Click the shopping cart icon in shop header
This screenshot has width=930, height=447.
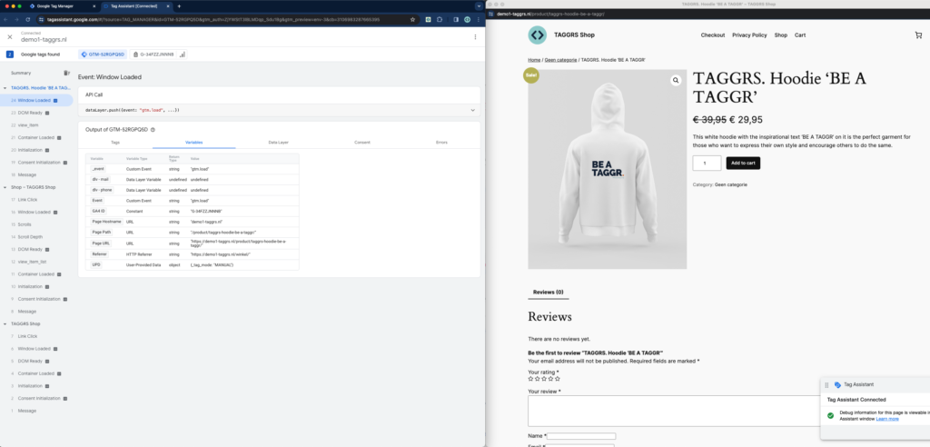918,35
